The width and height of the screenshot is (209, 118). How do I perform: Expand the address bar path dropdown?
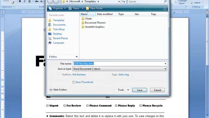click(119, 2)
